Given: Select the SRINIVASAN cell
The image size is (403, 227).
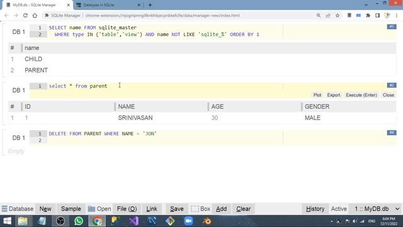Looking at the screenshot, I should pyautogui.click(x=135, y=118).
